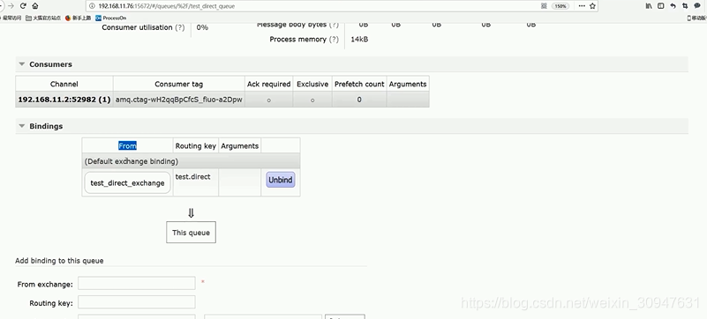Focus the Routing key input field

(137, 302)
